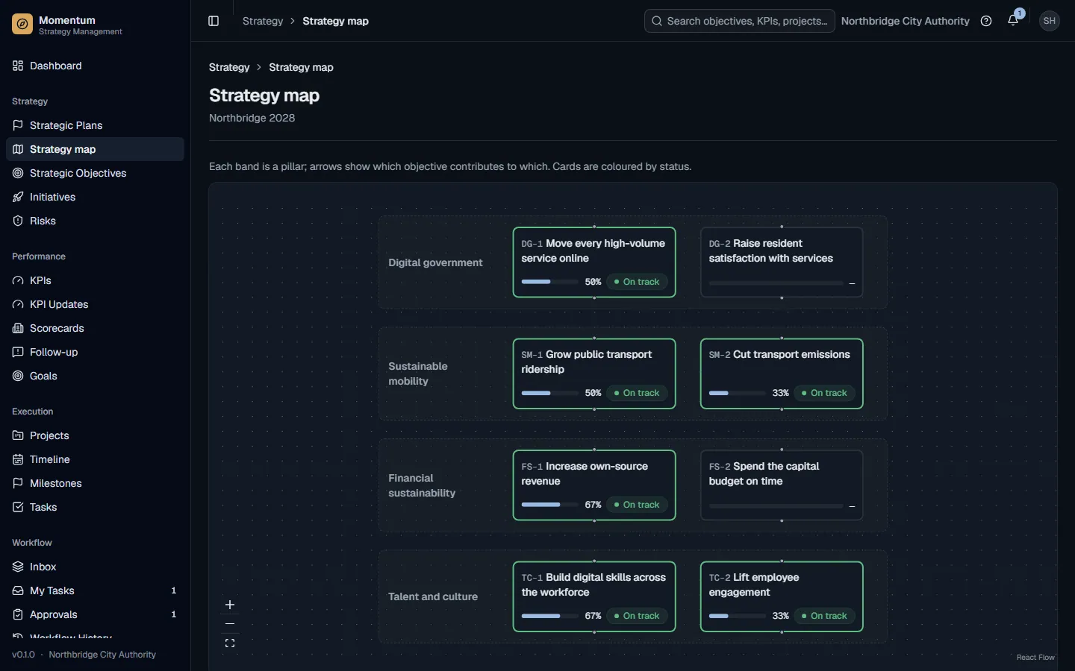Open Approvals in the sidebar
The image size is (1075, 671).
pos(95,614)
